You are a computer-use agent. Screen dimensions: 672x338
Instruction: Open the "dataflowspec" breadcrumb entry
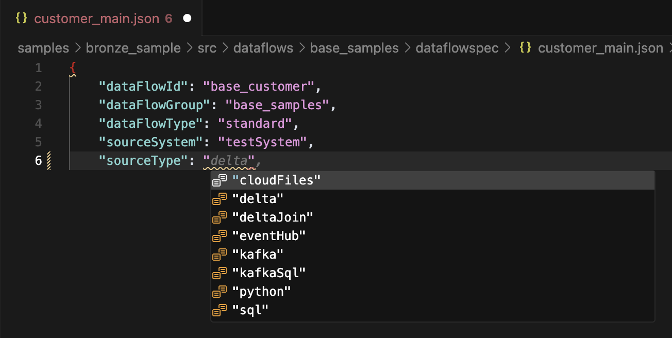coord(457,48)
